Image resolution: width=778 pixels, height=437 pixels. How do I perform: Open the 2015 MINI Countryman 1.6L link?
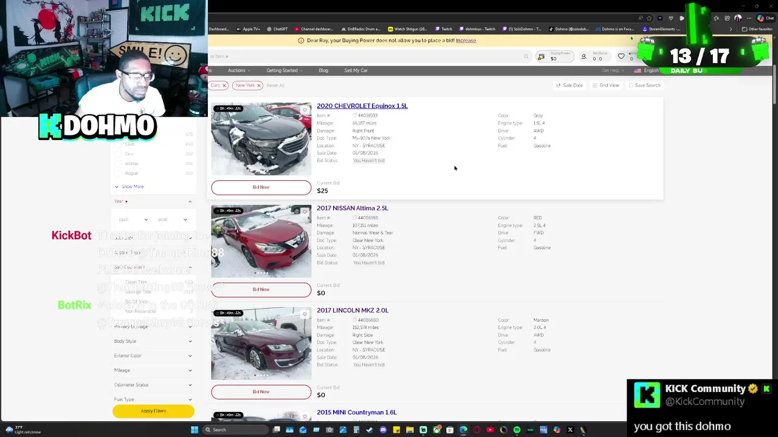coord(357,413)
